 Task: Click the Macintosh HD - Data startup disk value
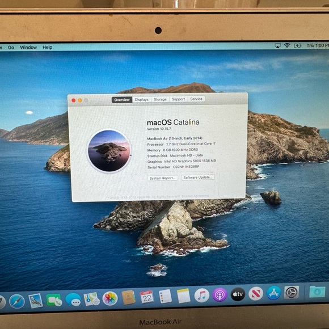point(186,155)
